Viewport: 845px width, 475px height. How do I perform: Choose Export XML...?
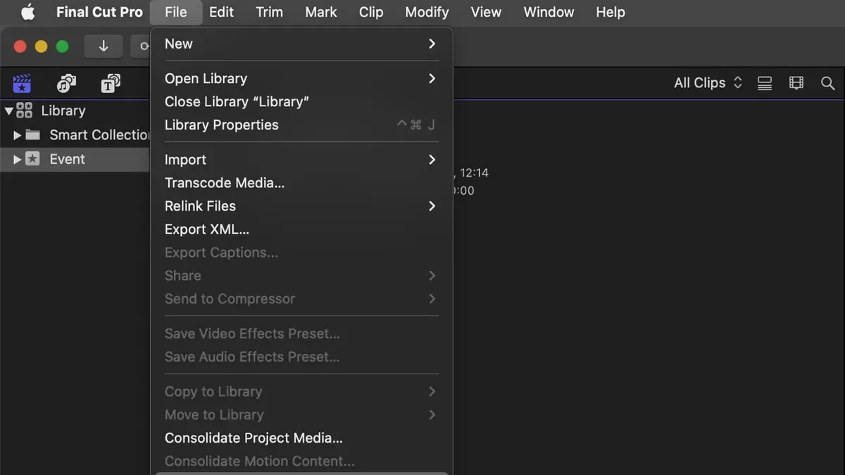[x=301, y=229]
